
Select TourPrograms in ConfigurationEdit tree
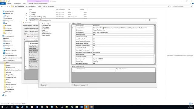point(46,27)
